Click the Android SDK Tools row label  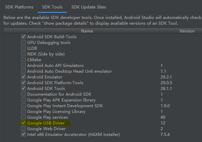click(x=46, y=89)
